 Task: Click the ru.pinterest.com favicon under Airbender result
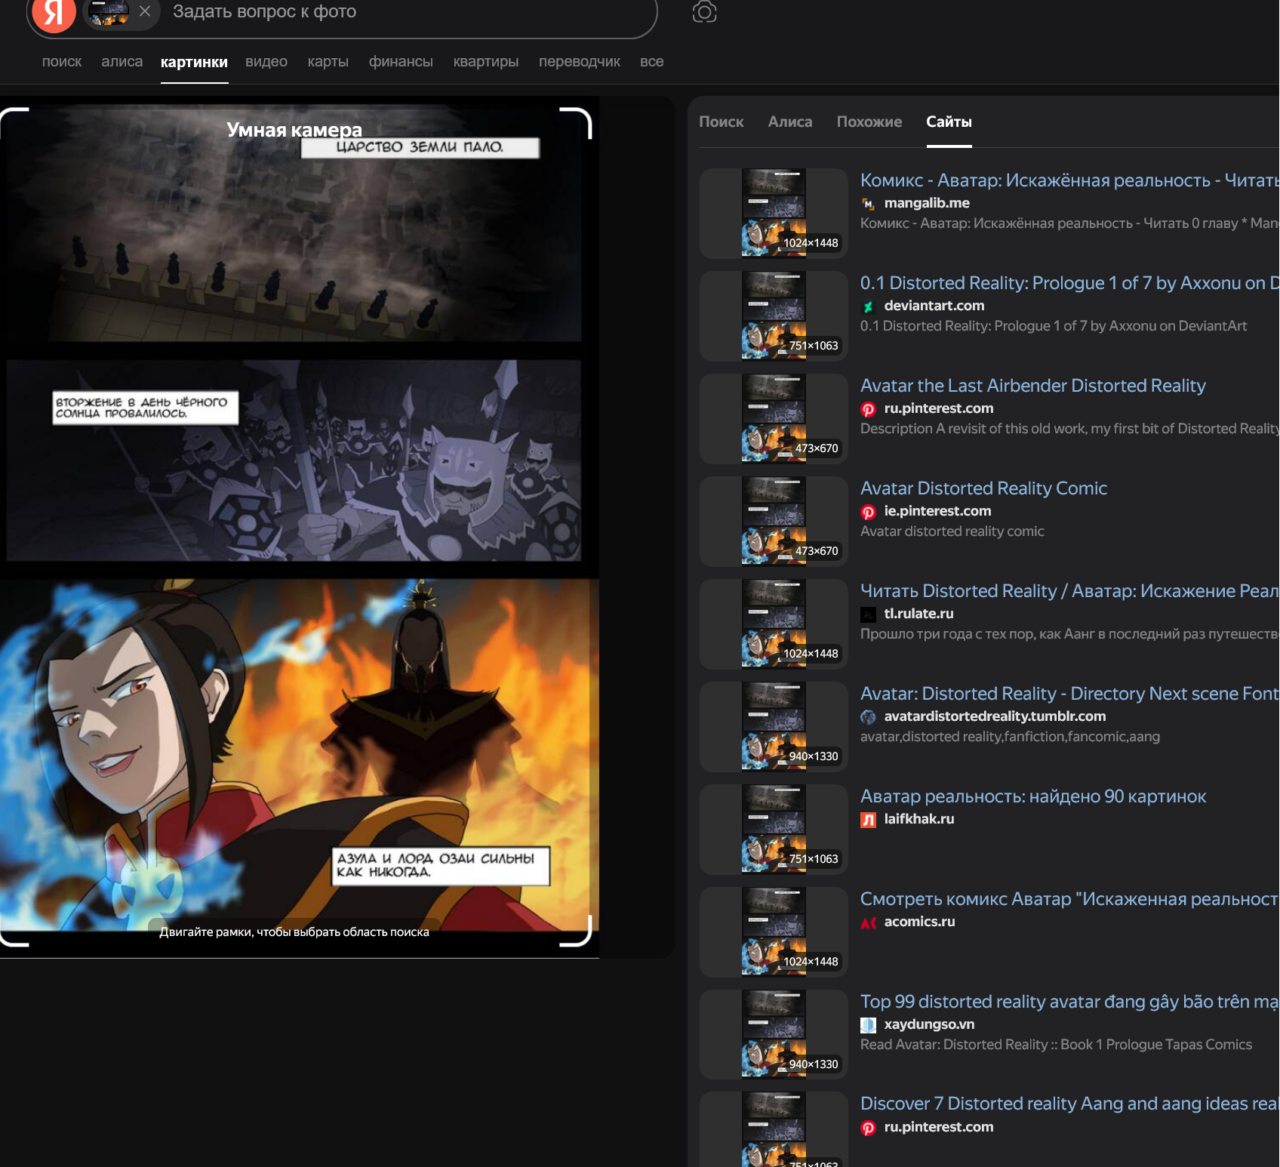(x=869, y=409)
